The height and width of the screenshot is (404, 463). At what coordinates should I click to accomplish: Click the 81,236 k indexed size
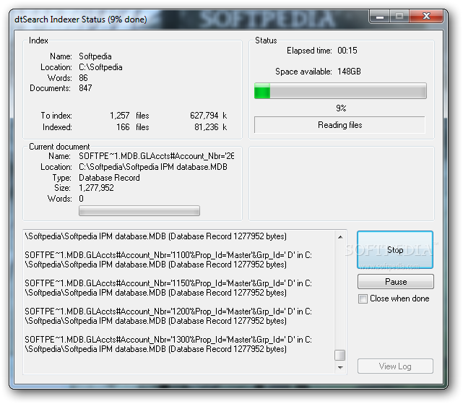[x=210, y=127]
